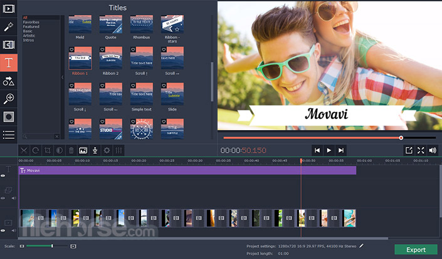Favorite the Simple text title heart
Image resolution: width=442 pixels, height=259 pixels.
[133, 86]
